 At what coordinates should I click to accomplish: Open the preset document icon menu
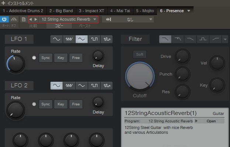click(x=24, y=20)
